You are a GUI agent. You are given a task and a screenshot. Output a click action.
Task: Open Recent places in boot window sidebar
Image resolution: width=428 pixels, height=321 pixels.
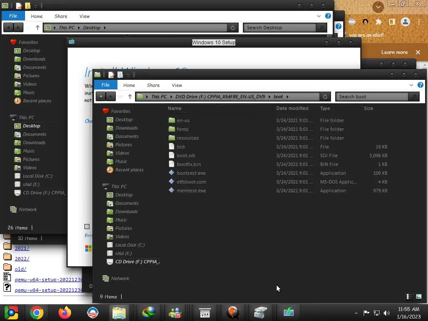(x=129, y=170)
